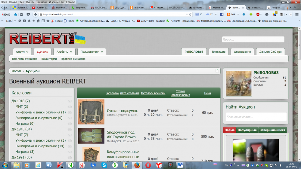Select the Экипировка и снаряжение (14) category
Image resolution: width=301 pixels, height=169 pixels.
click(40, 146)
